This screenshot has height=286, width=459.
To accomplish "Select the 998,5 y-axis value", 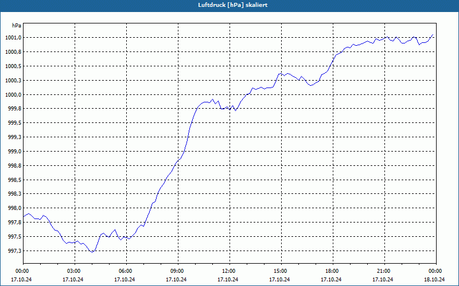I will click(x=14, y=180).
